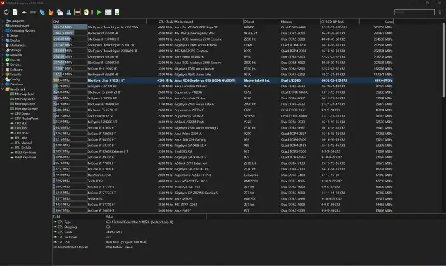
Task: Open the CPU PhotoWorxx benchmark
Action: tap(27, 118)
